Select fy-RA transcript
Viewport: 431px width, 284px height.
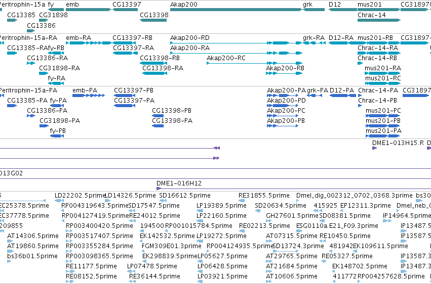point(56,83)
